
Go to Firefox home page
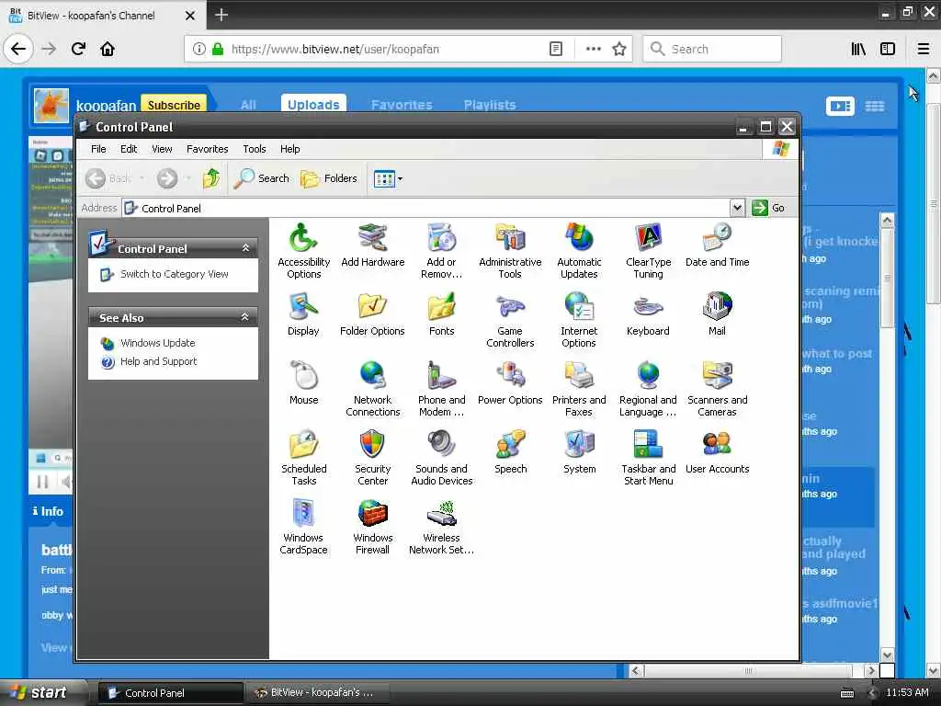[x=108, y=49]
